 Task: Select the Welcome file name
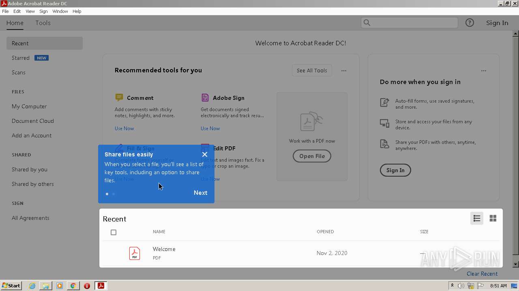(x=164, y=249)
